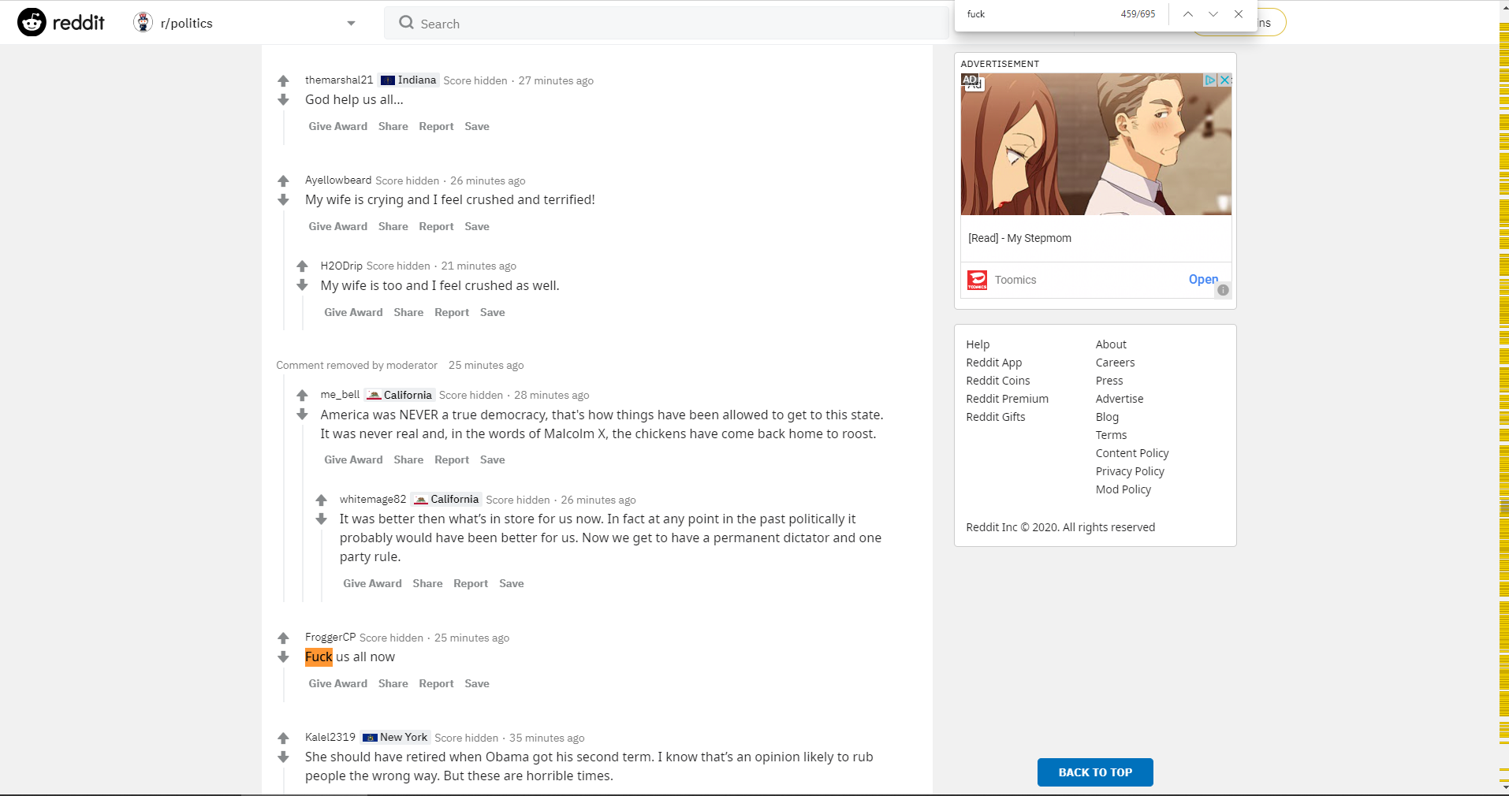Image resolution: width=1509 pixels, height=796 pixels.
Task: Open the Help link in footer
Action: (x=978, y=344)
